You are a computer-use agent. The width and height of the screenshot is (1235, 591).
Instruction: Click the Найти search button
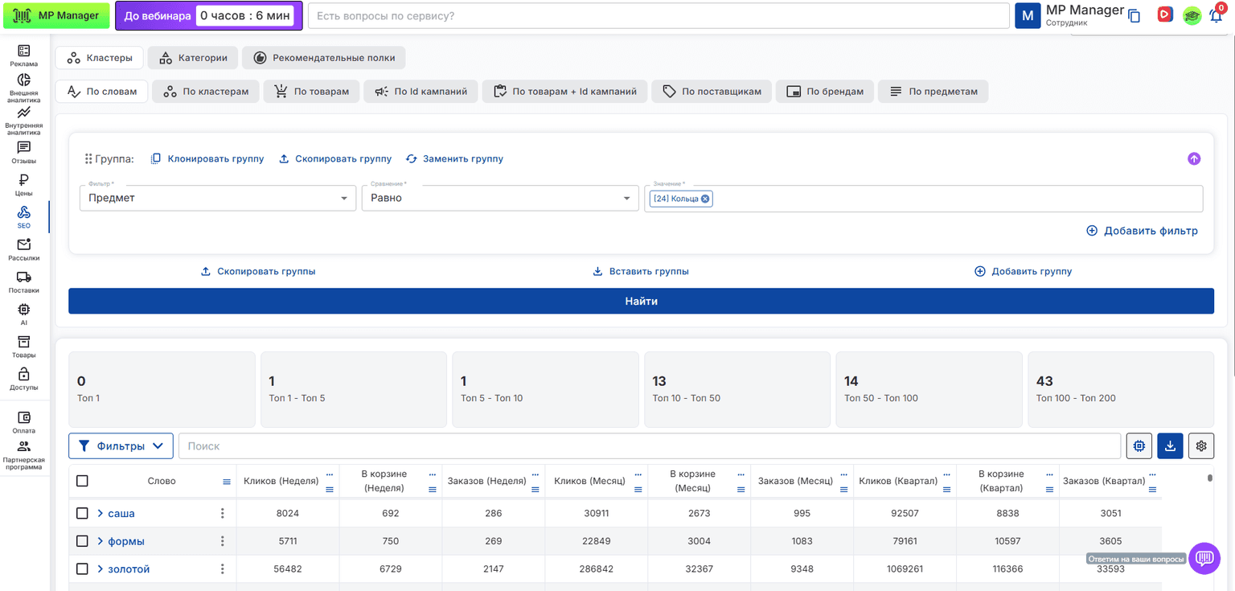point(641,302)
